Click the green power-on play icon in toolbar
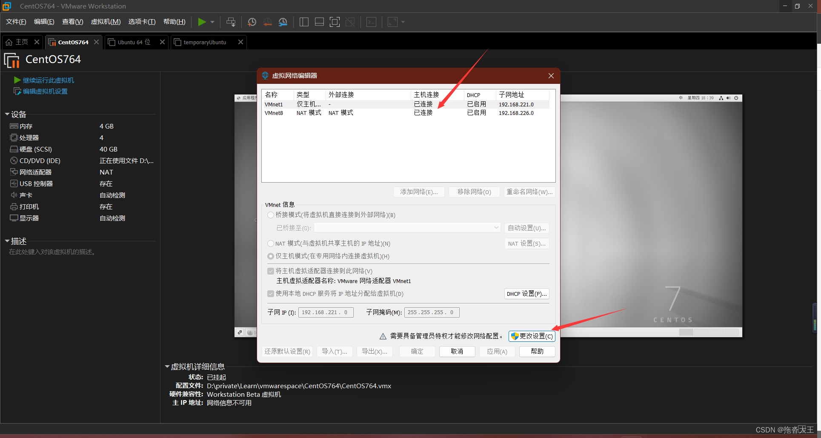Image resolution: width=821 pixels, height=438 pixels. [202, 22]
